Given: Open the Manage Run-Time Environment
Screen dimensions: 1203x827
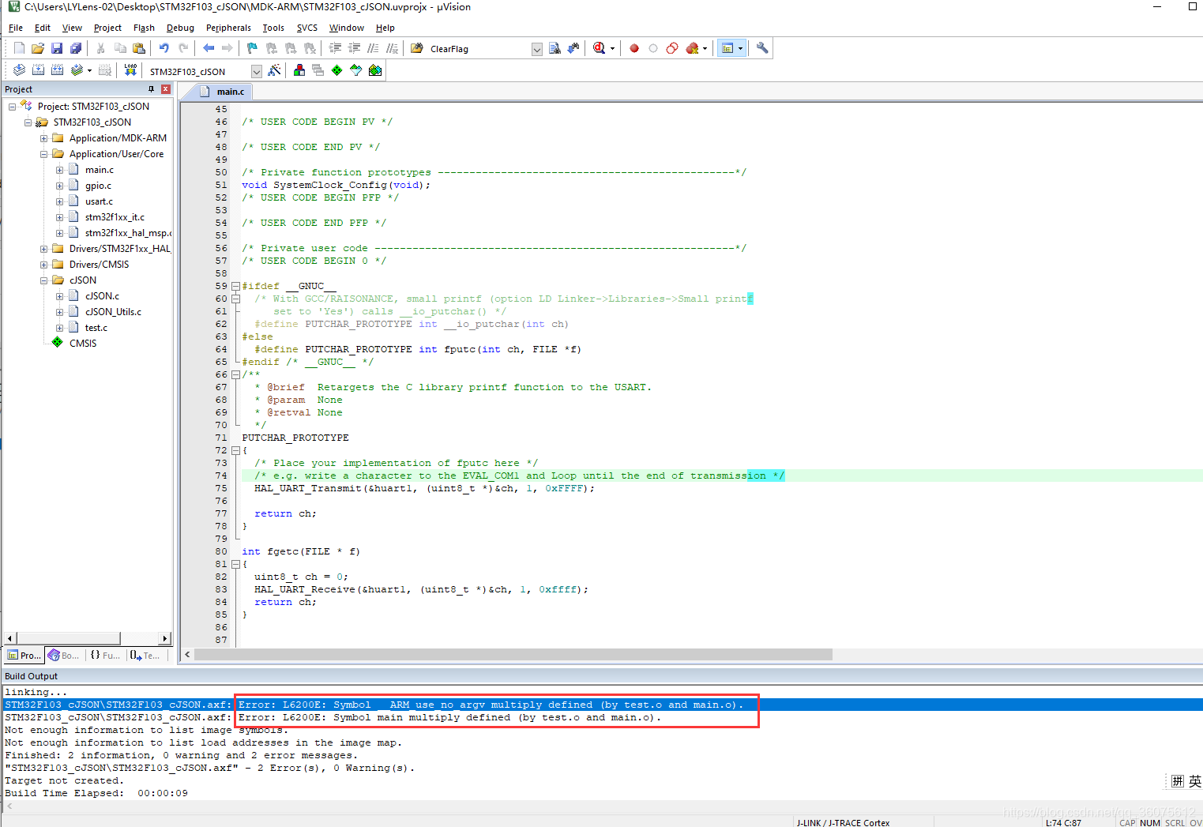Looking at the screenshot, I should click(x=337, y=70).
